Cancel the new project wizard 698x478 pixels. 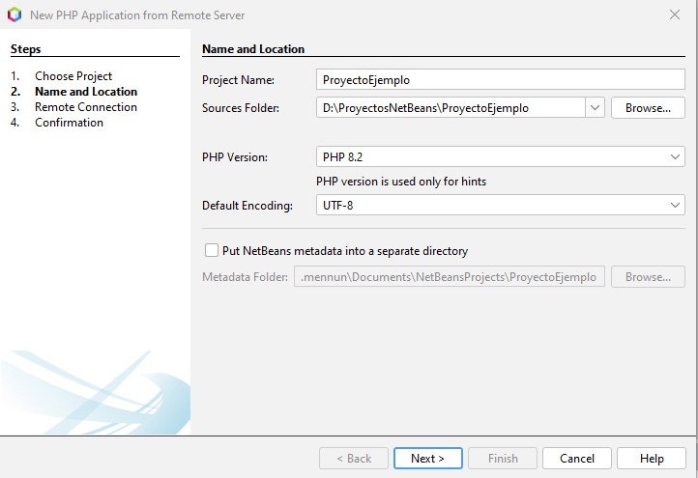576,459
